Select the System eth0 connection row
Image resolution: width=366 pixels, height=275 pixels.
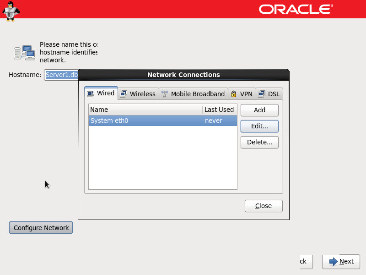click(163, 121)
